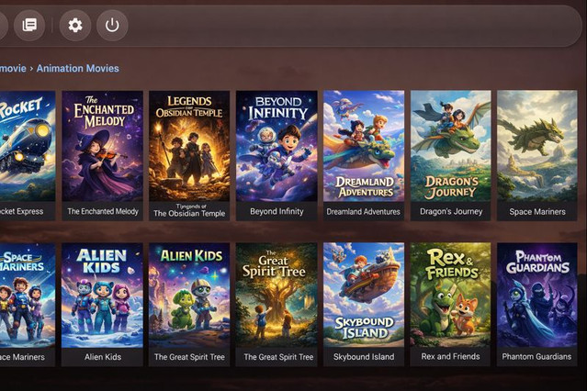
Task: Click the 'Dragon's Journey' title caption
Action: [x=451, y=212]
